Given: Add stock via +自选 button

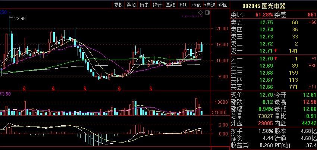Looking at the screenshot, I should click(x=210, y=5).
